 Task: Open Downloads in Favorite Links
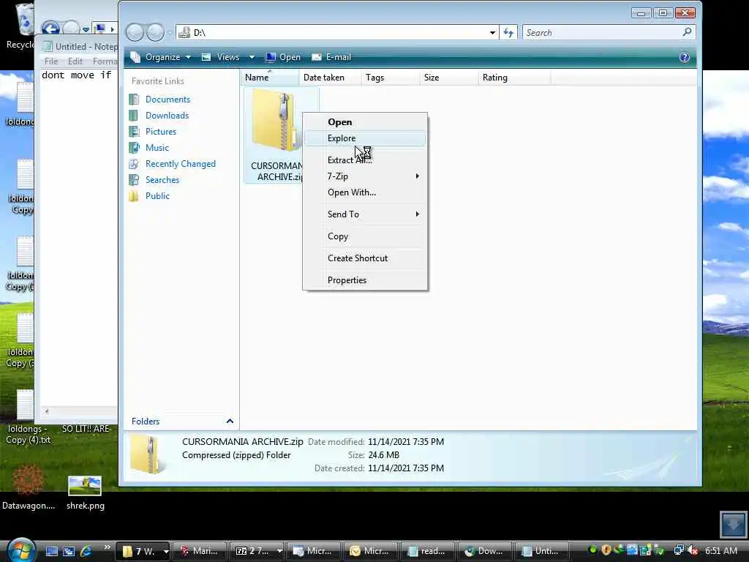pos(167,116)
